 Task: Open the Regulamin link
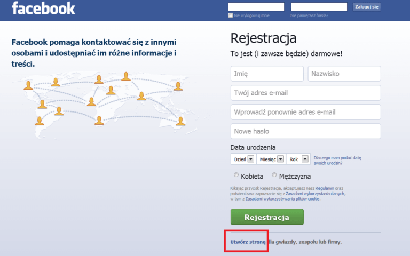(325, 188)
